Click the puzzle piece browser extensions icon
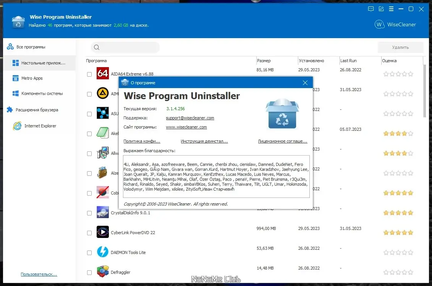 (10, 110)
